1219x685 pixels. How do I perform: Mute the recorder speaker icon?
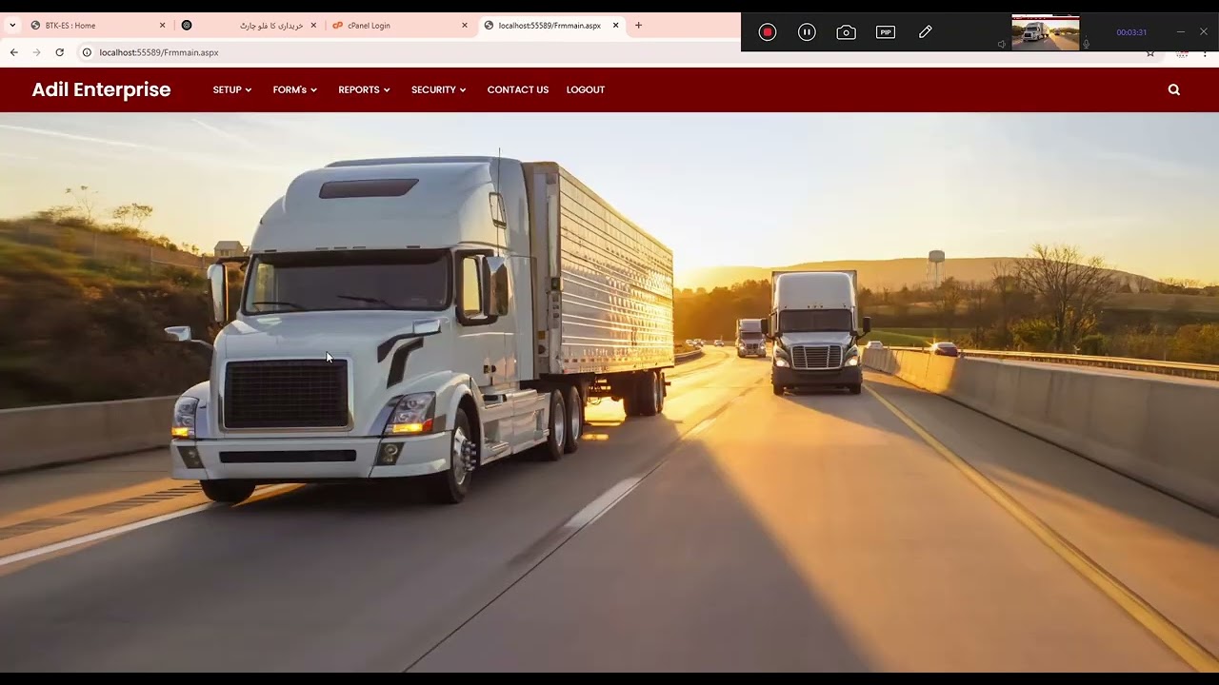pyautogui.click(x=1002, y=45)
